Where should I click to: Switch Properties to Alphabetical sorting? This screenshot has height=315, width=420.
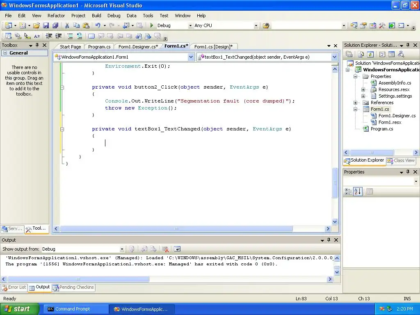pos(358,192)
